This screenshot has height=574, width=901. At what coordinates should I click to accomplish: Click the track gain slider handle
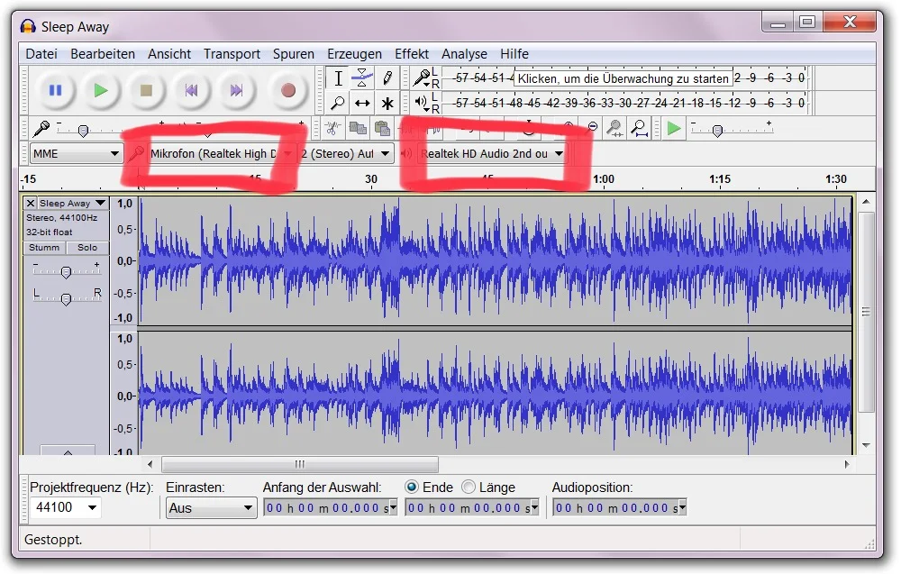(x=66, y=271)
